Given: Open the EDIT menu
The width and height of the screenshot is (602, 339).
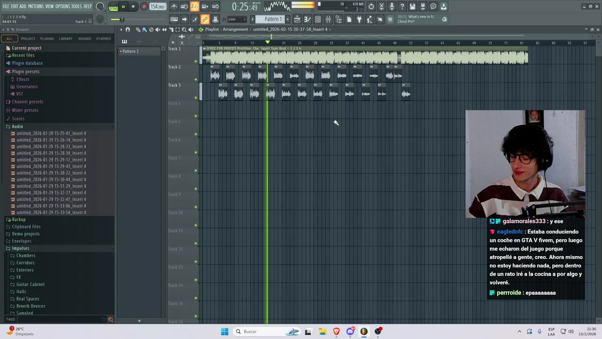Looking at the screenshot, I should [x=15, y=6].
